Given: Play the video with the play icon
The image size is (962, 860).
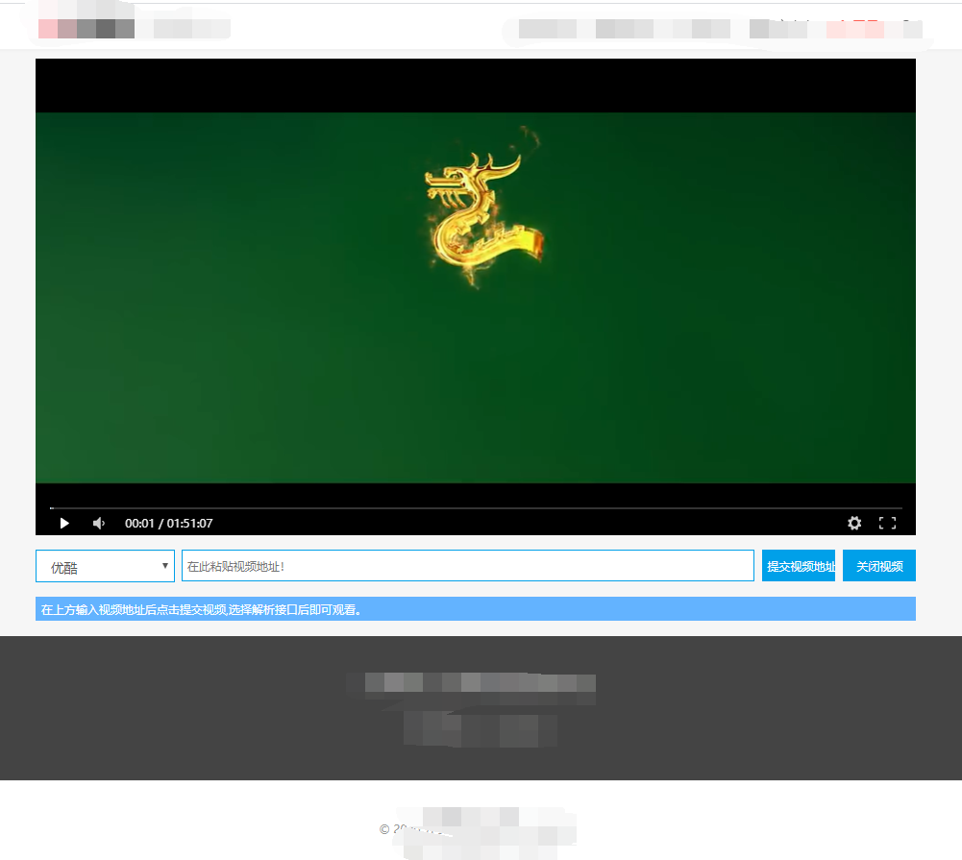Looking at the screenshot, I should (64, 524).
